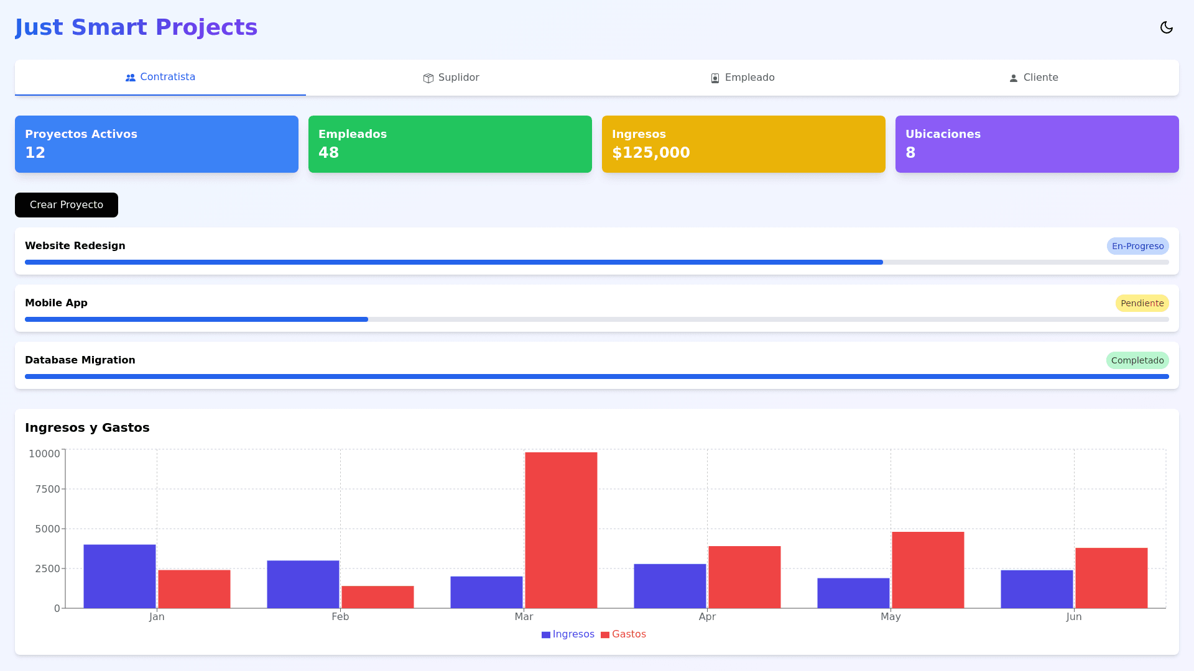Open the Empleado tab
This screenshot has width=1194, height=671.
click(x=742, y=78)
